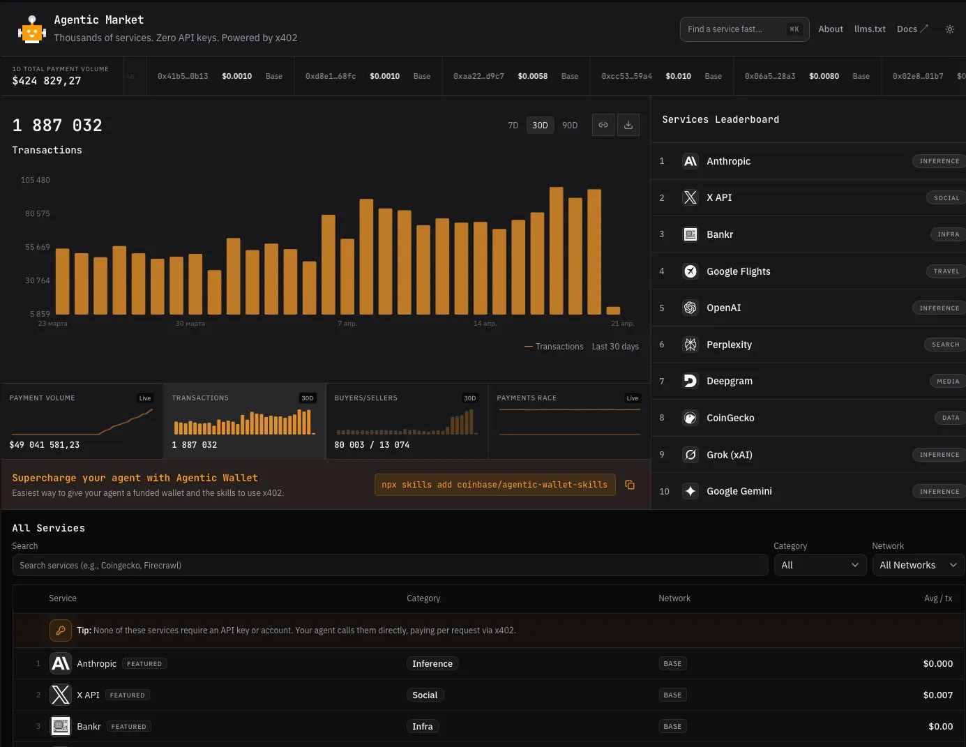
Task: Open the CoinGecko leaderboard icon
Action: click(690, 418)
